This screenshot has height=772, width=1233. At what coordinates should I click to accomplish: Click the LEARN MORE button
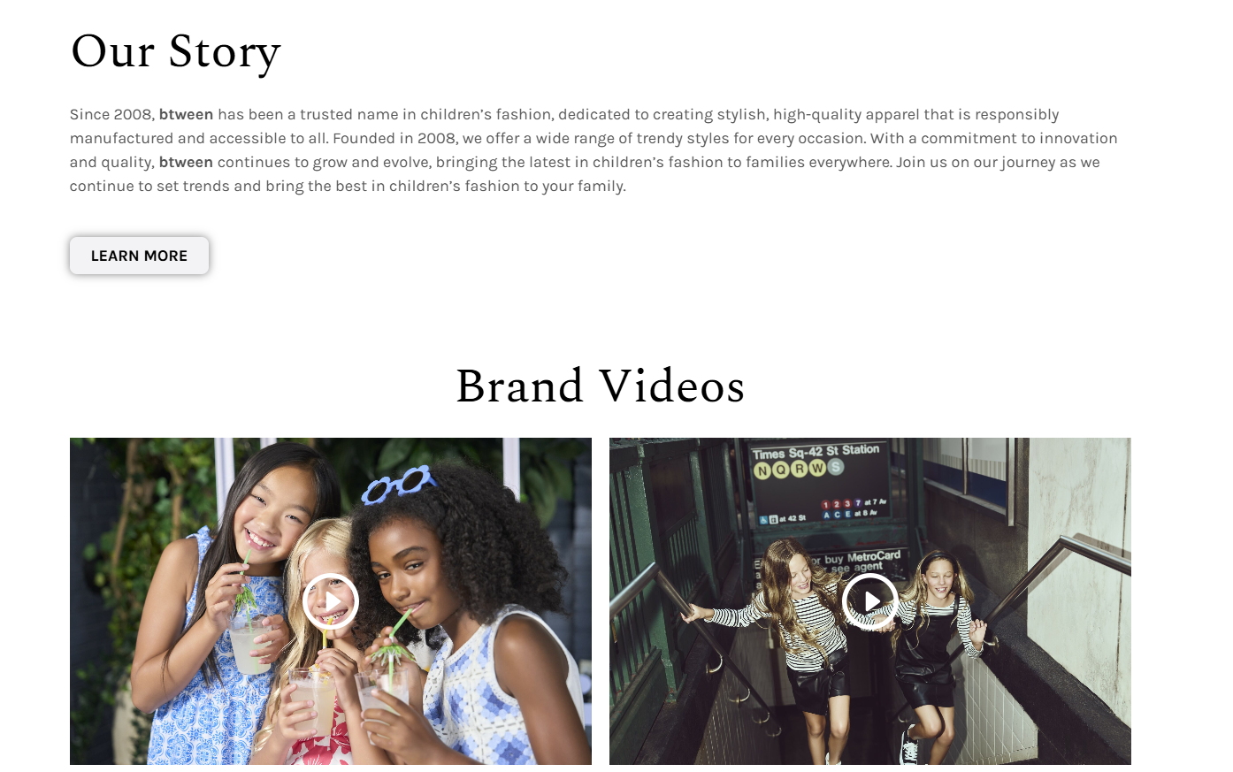(x=139, y=256)
